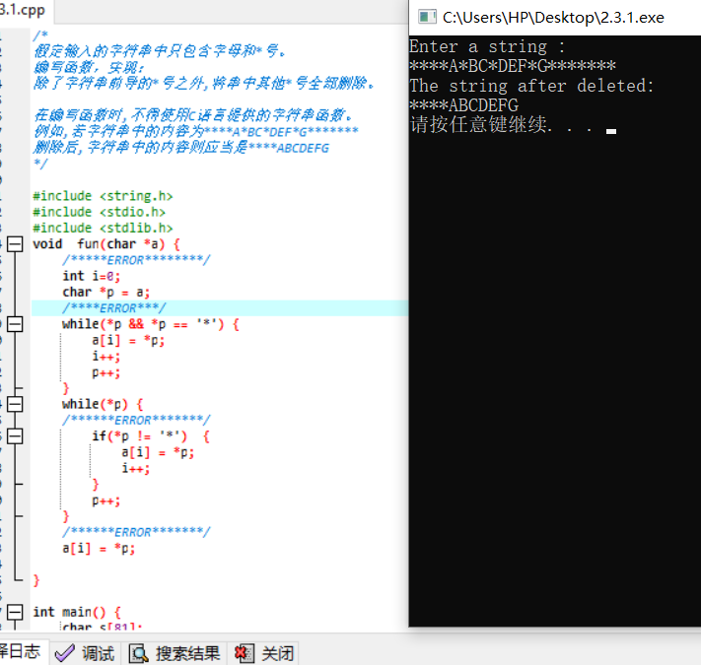Click console text 'The string after deleted:'

point(531,86)
